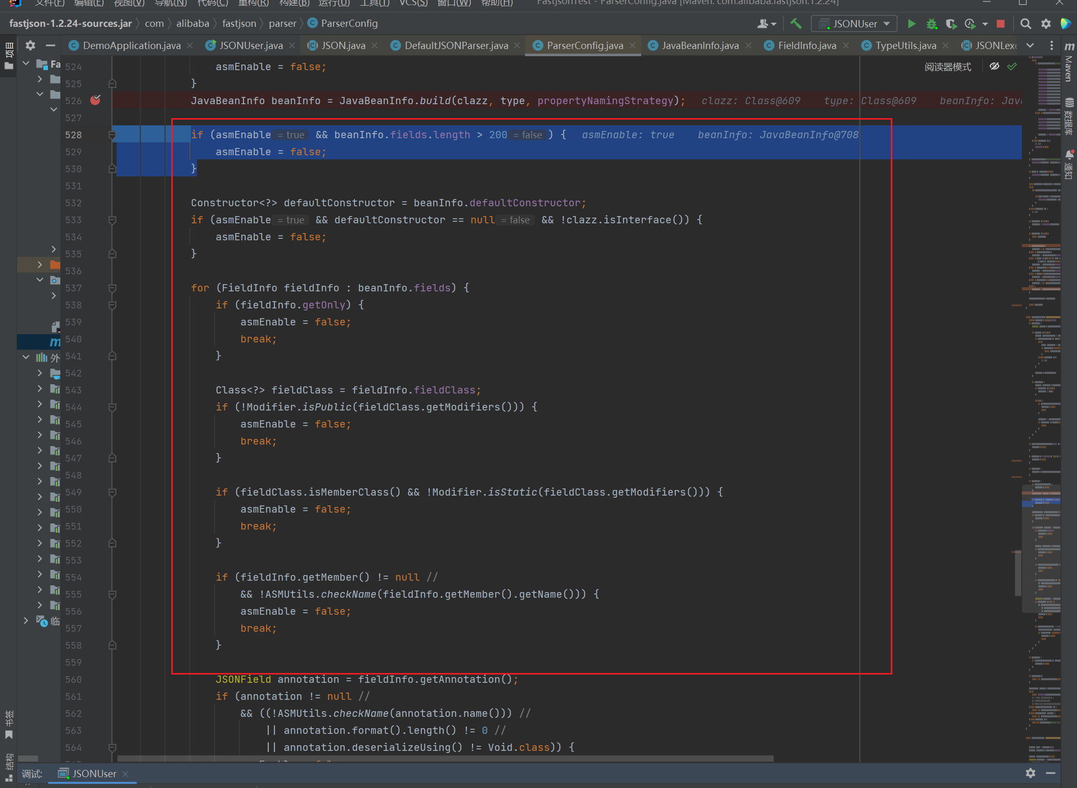Switch to the JavaBeanInfo.java tab
1077x788 pixels.
tap(699, 45)
